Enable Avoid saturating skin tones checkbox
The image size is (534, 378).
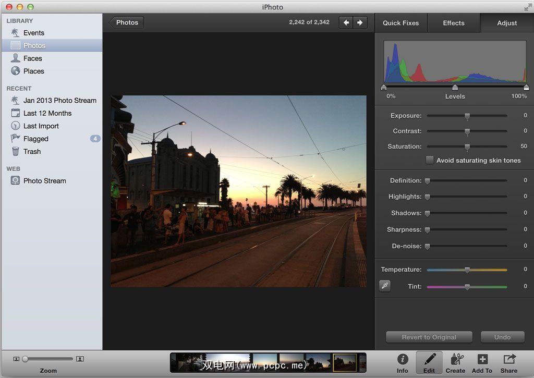[x=430, y=161]
